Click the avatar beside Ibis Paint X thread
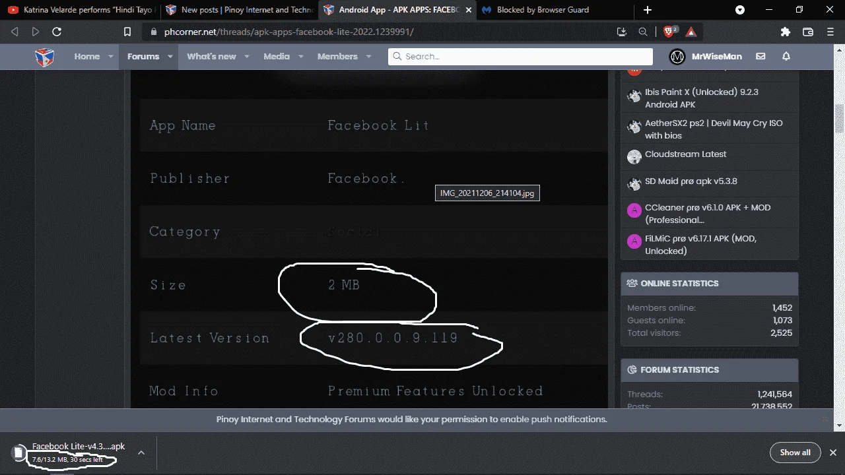845x475 pixels. pos(634,96)
